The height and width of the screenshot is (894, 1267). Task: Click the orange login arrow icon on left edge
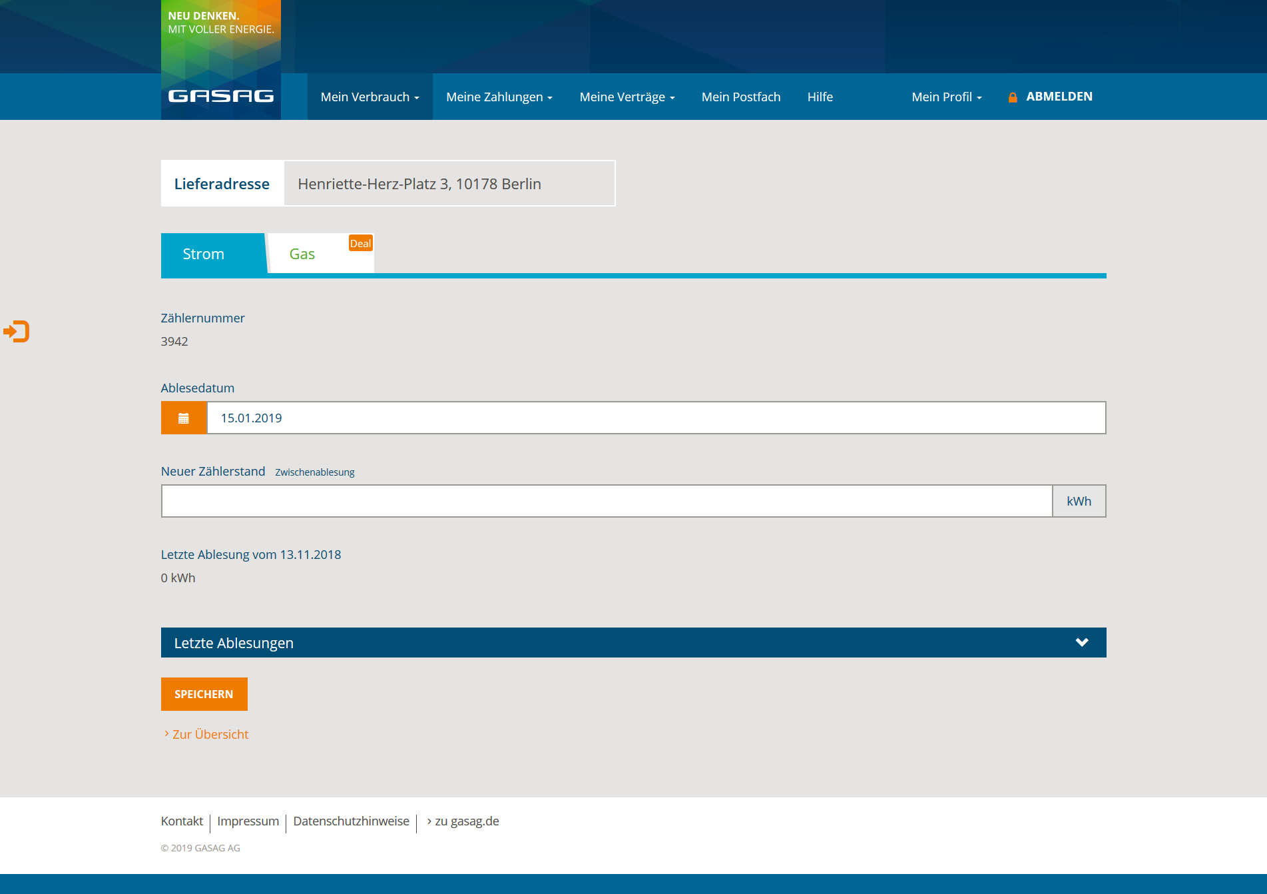[17, 331]
